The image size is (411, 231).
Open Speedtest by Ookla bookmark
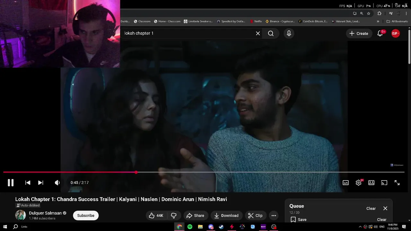coord(231,21)
